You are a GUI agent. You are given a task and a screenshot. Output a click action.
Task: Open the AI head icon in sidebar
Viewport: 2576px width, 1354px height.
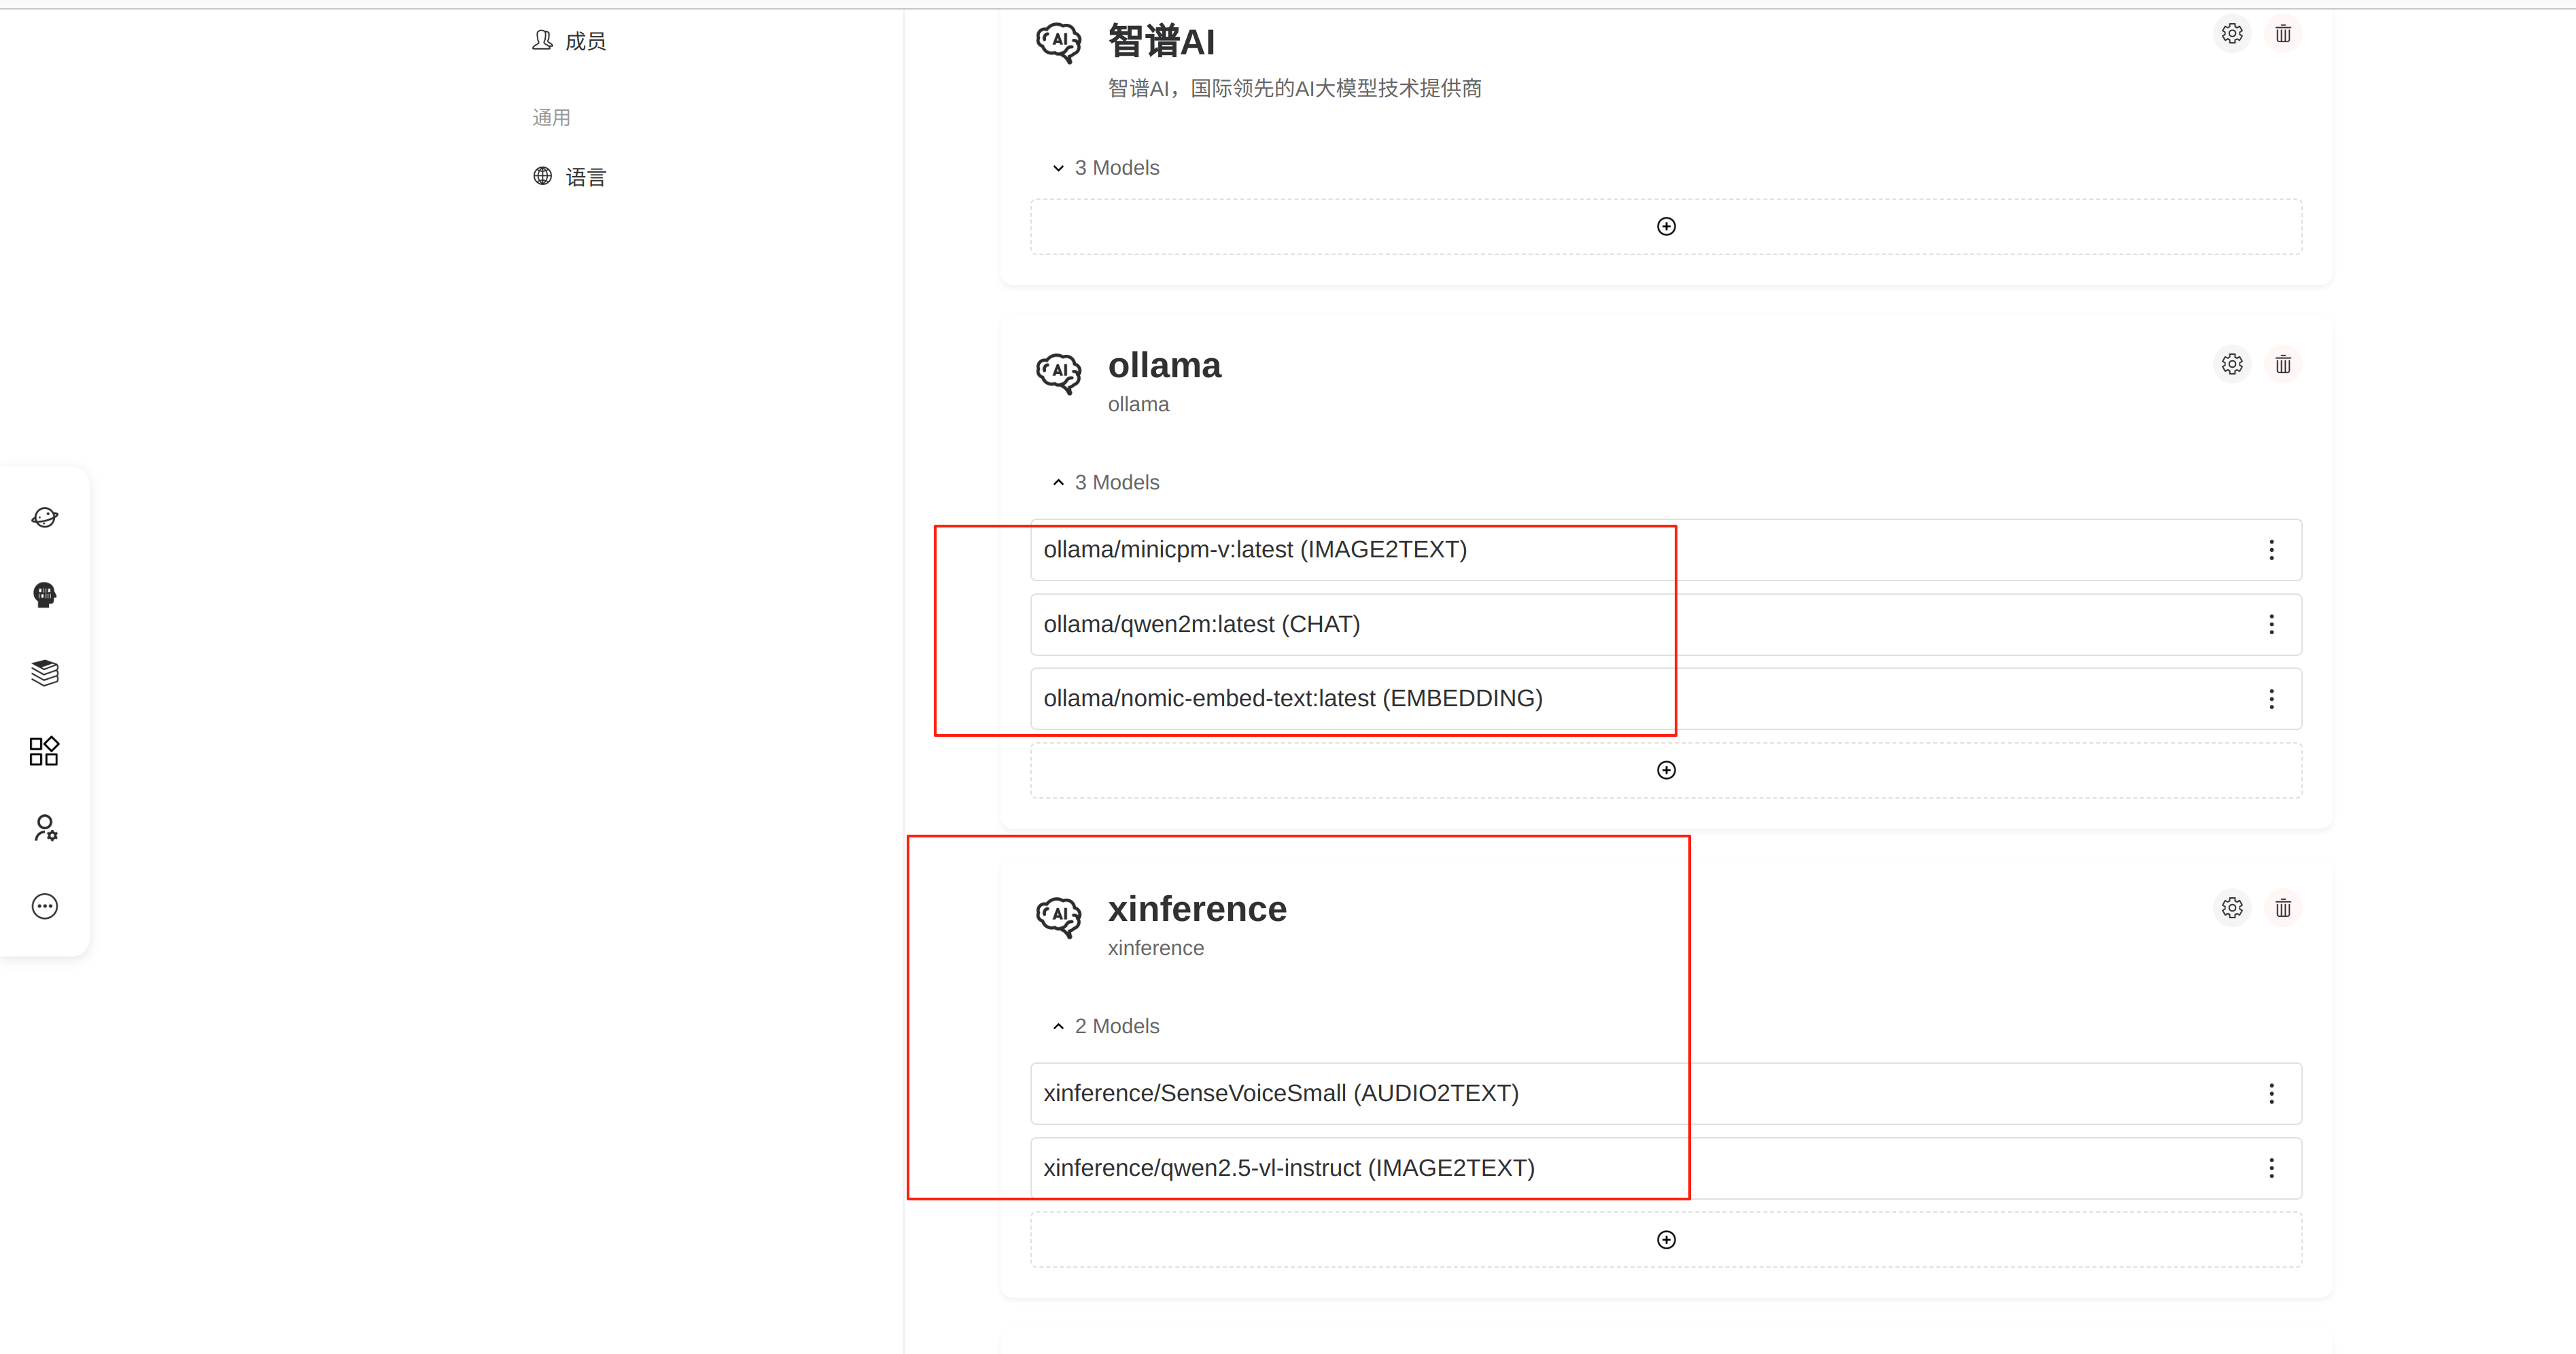(x=44, y=595)
